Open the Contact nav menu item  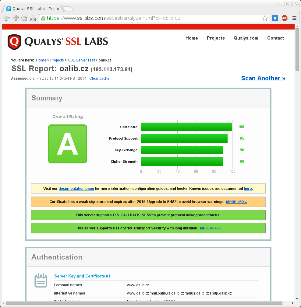click(275, 38)
